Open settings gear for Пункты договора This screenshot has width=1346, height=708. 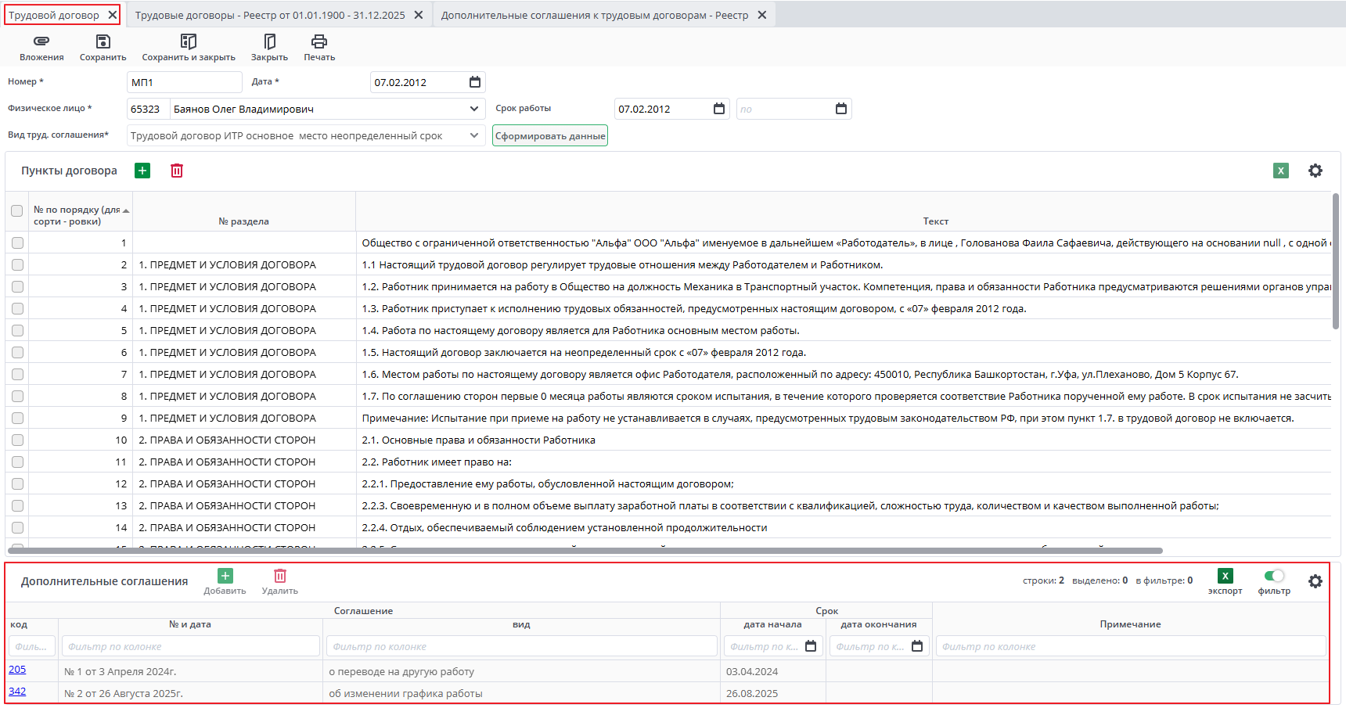[1315, 171]
